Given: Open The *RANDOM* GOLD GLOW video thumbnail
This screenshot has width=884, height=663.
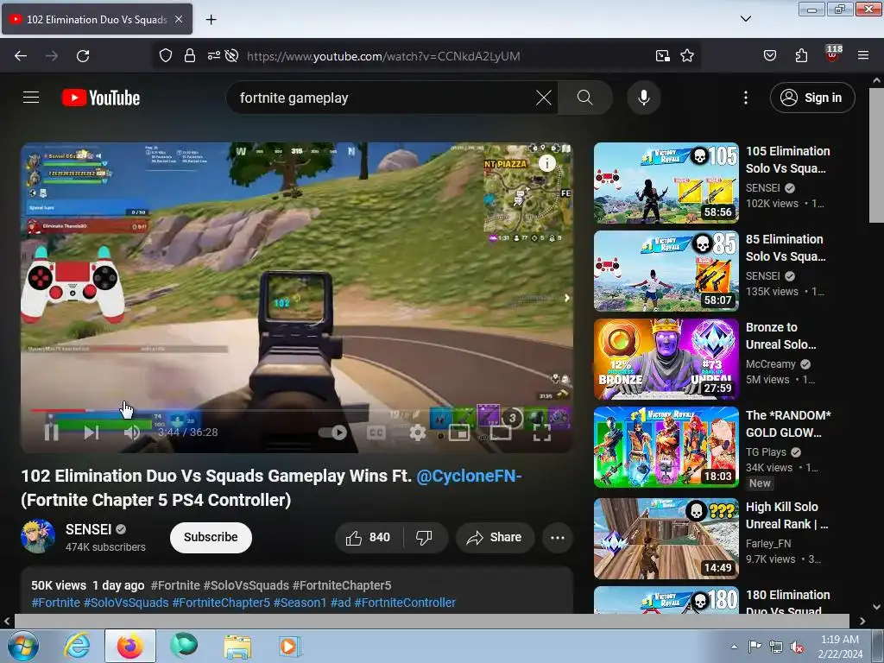Looking at the screenshot, I should pyautogui.click(x=666, y=446).
